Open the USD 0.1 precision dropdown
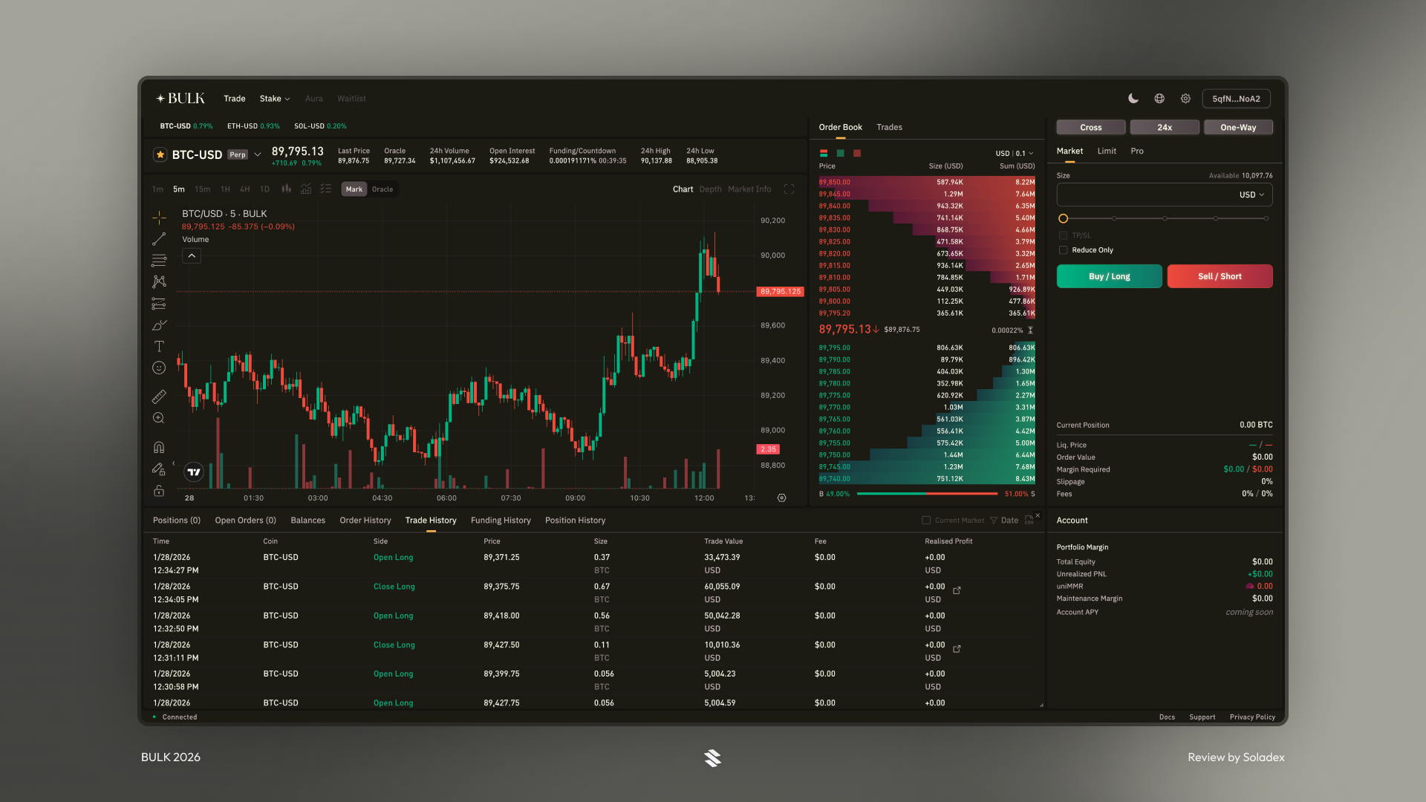Viewport: 1426px width, 802px height. pos(1013,152)
